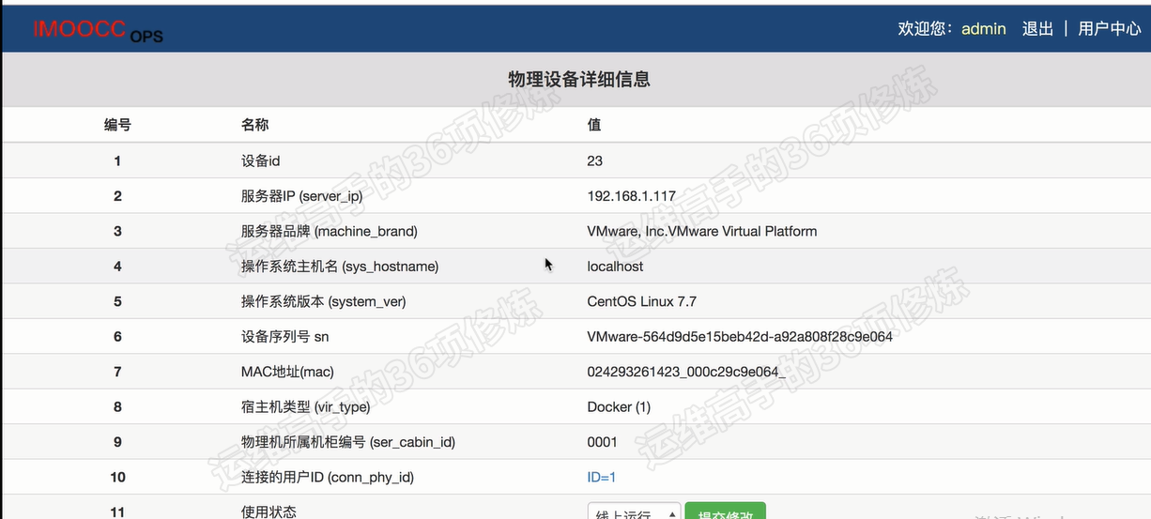Open the admin username link
This screenshot has height=519, width=1151.
click(x=983, y=29)
